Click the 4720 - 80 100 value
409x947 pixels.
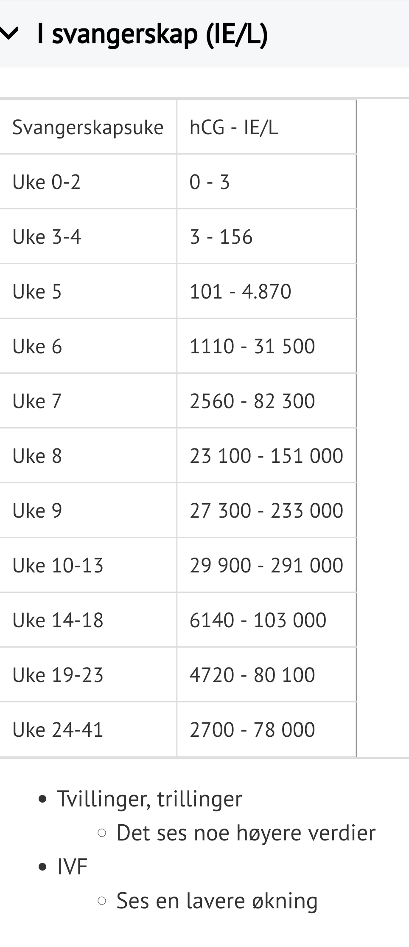pyautogui.click(x=252, y=675)
